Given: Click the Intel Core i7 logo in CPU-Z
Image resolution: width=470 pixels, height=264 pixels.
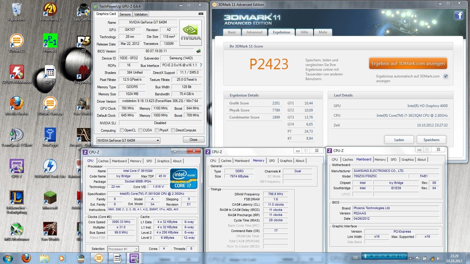Looking at the screenshot, I should (x=184, y=178).
